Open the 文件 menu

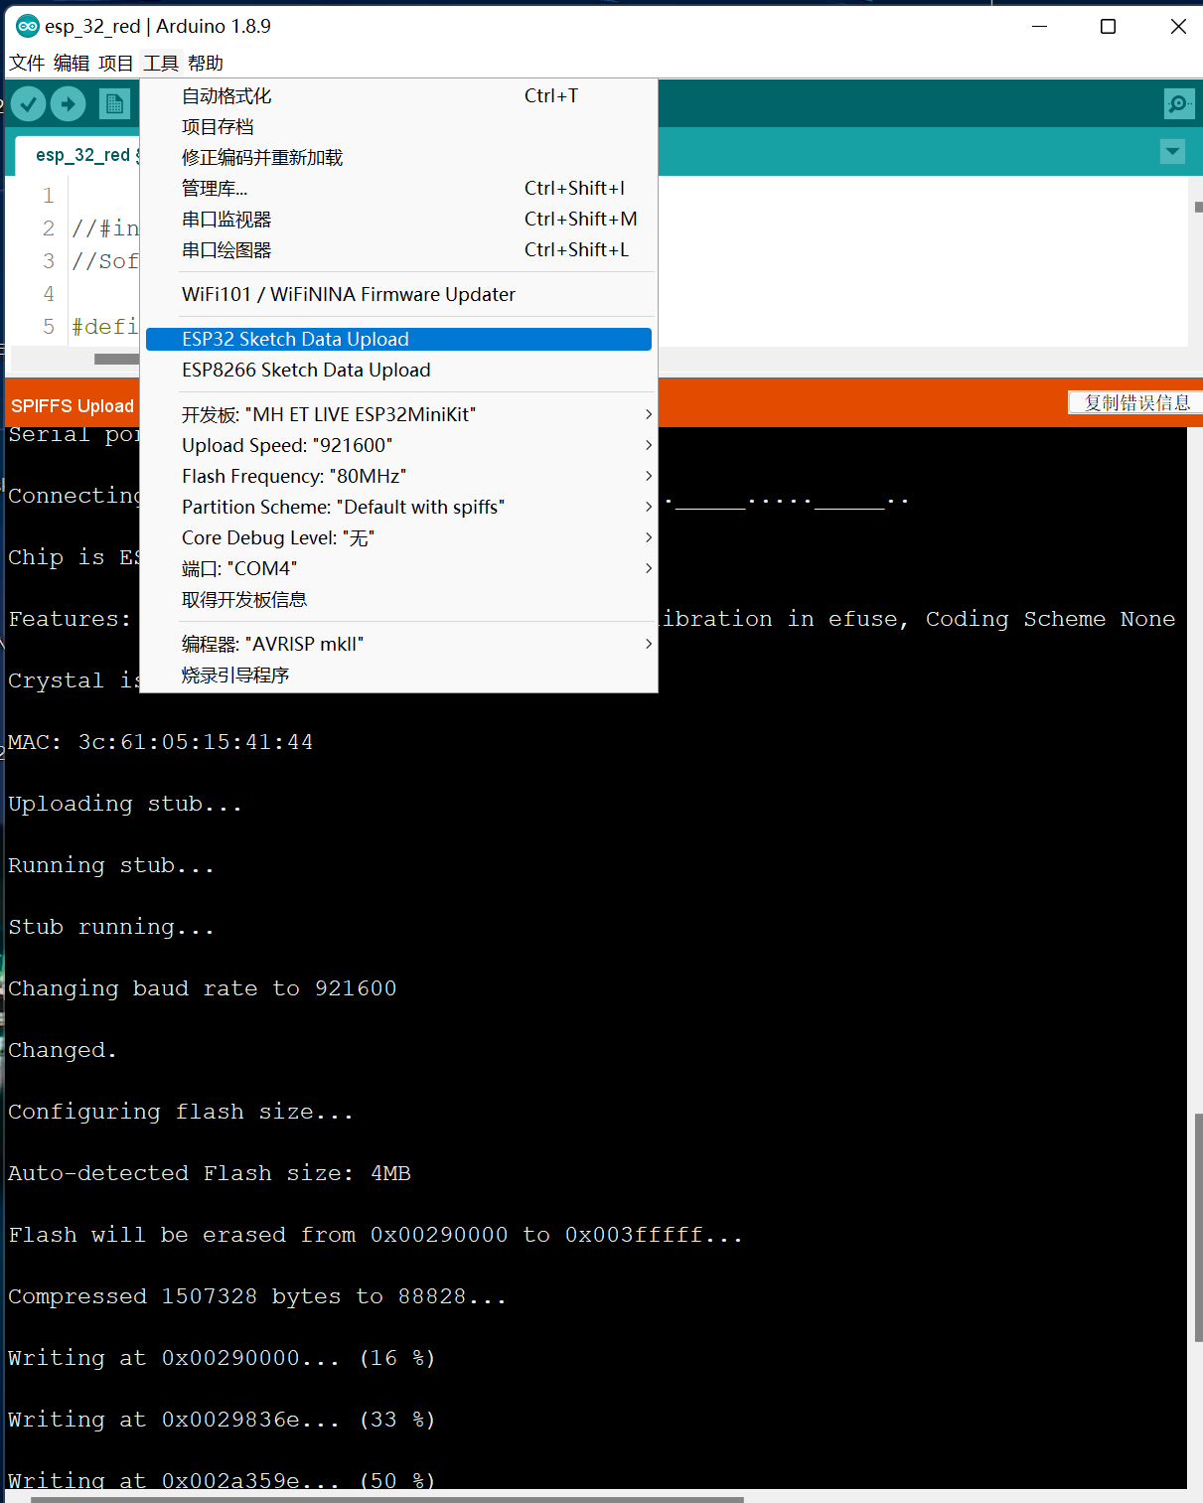pos(27,64)
